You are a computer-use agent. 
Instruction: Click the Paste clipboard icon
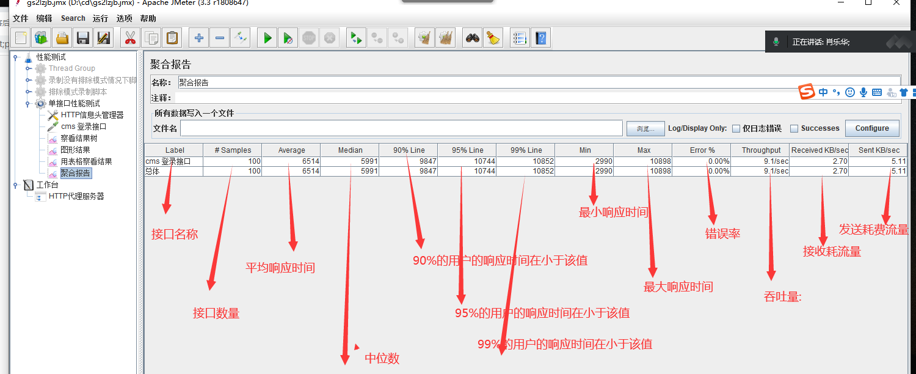pos(172,38)
